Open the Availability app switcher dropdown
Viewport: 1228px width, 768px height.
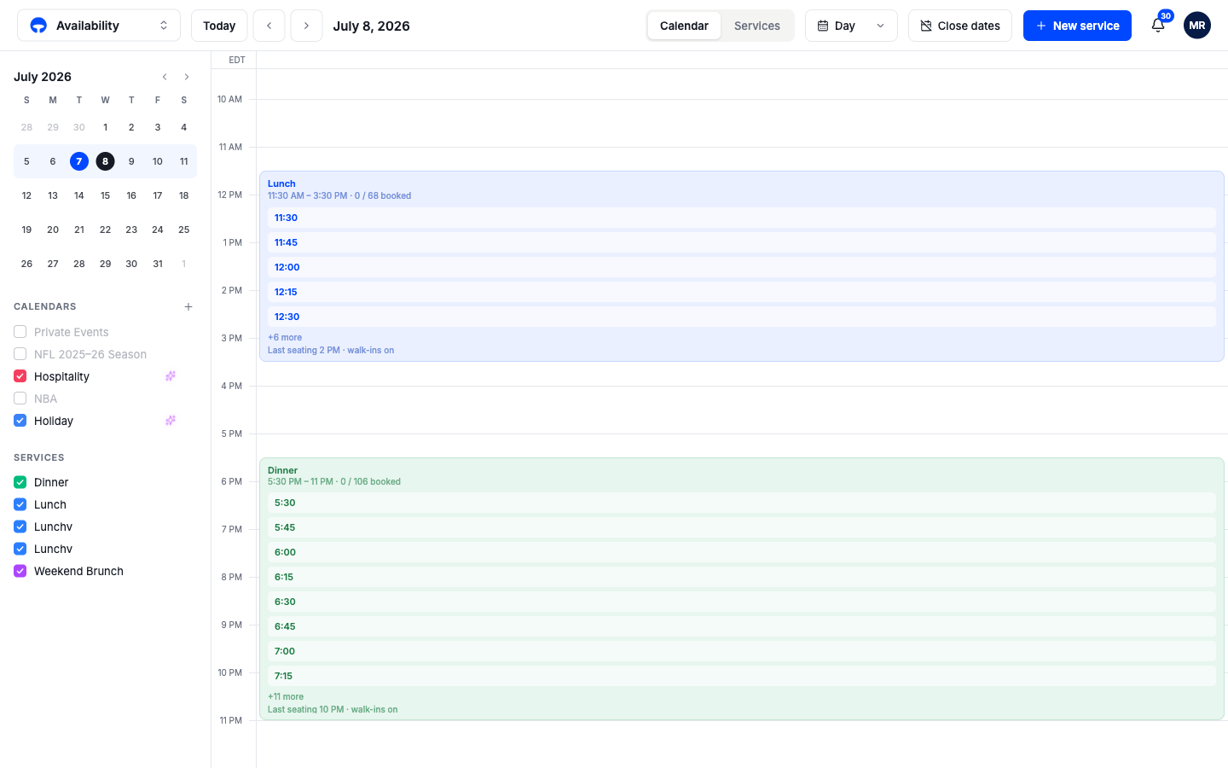99,26
